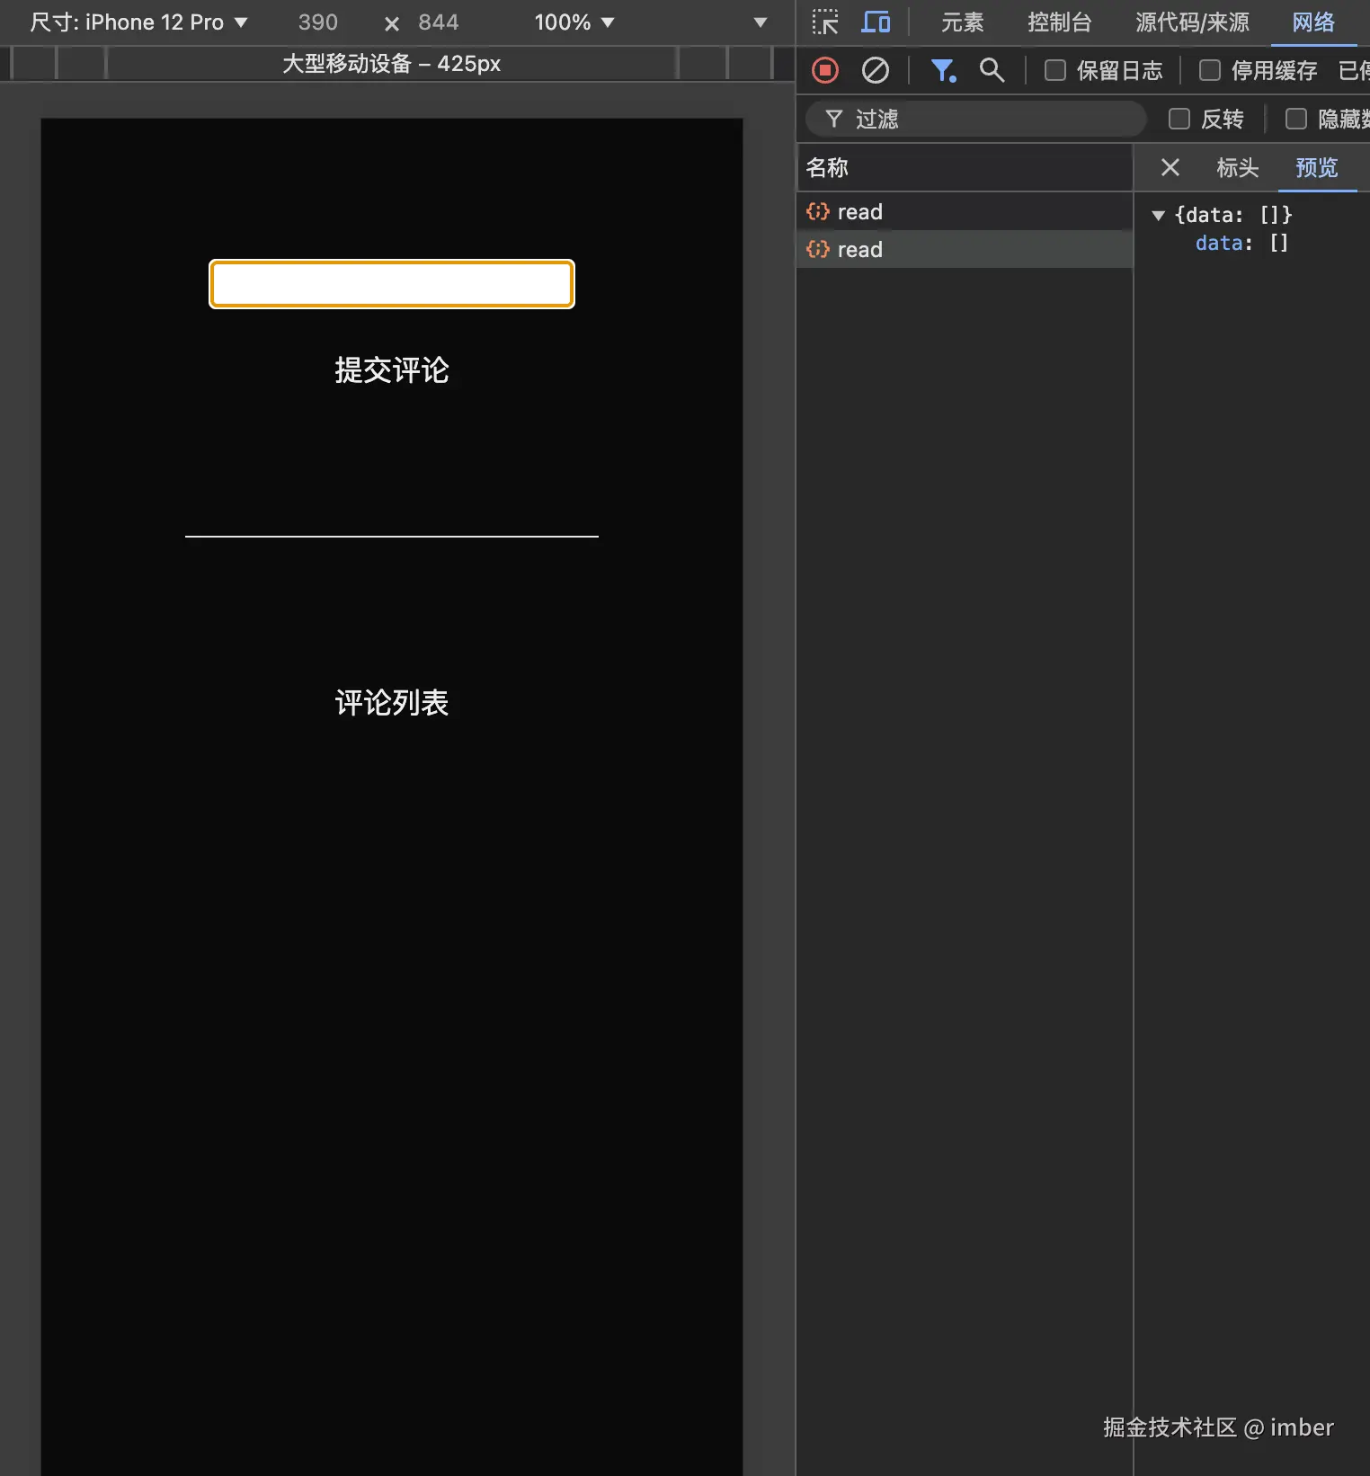Select the second read request row
The height and width of the screenshot is (1476, 1370).
965,249
